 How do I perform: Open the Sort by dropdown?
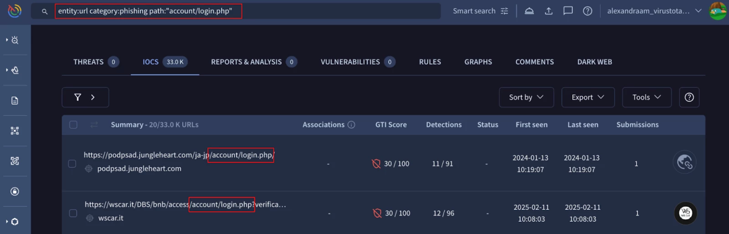pos(526,97)
